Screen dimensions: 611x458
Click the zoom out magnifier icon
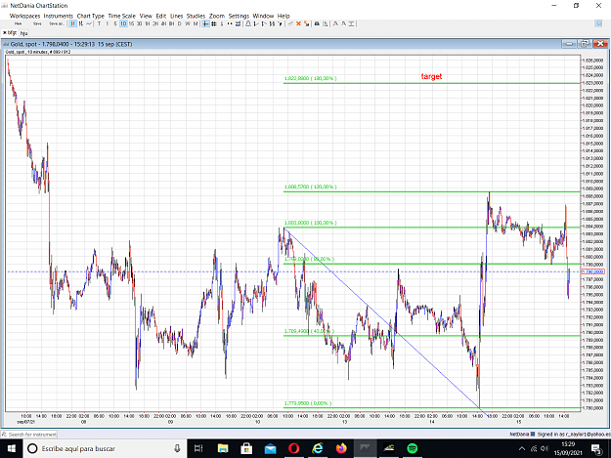point(343,23)
